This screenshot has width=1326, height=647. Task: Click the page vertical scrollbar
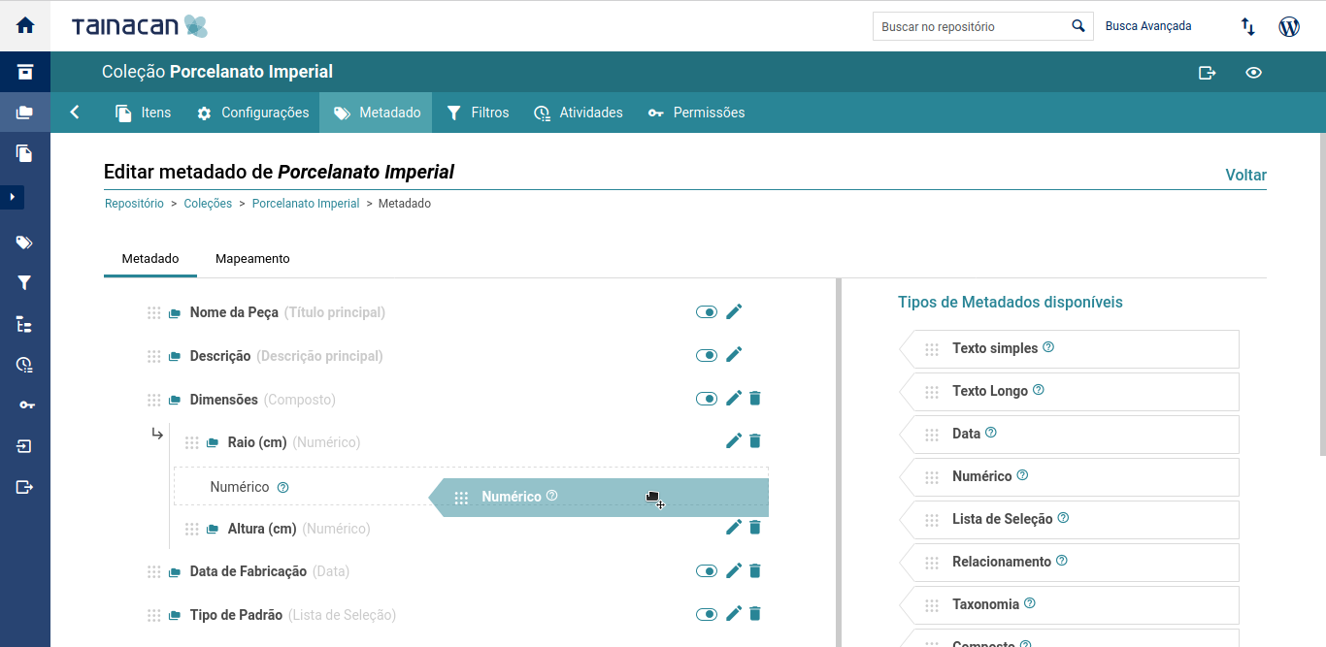tap(1322, 294)
